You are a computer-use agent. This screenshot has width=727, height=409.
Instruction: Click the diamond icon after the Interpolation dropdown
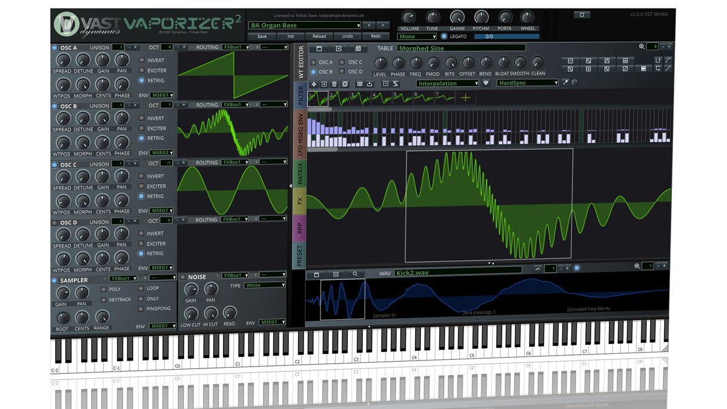coord(486,83)
